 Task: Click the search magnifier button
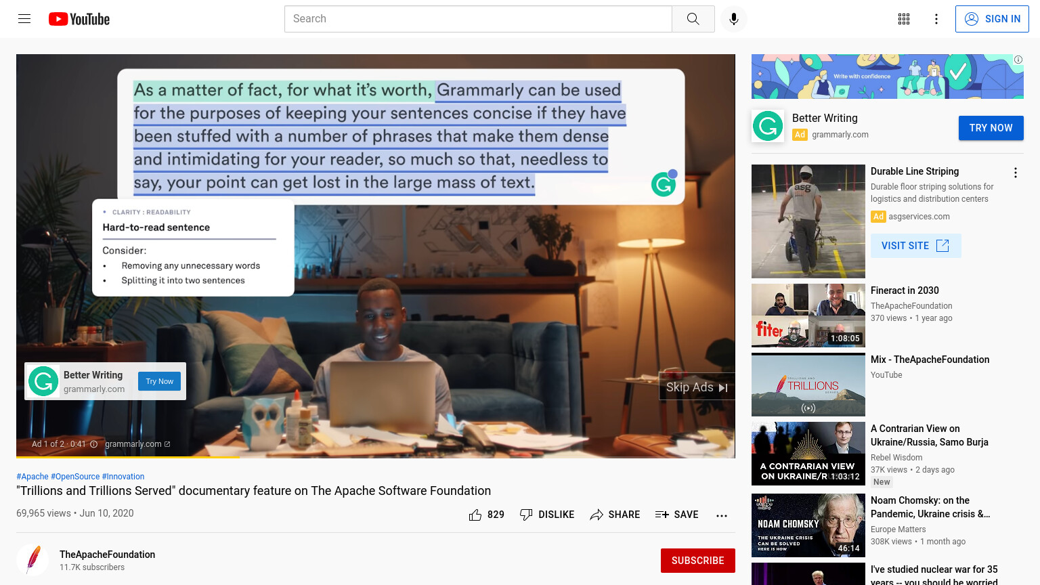coord(693,19)
